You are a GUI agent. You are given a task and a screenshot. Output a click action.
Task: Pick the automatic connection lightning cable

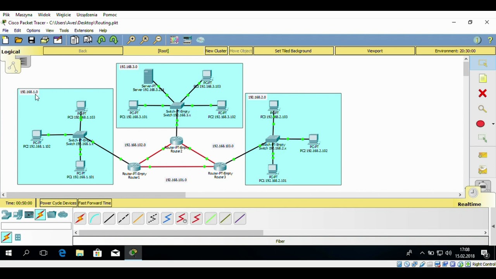80,219
